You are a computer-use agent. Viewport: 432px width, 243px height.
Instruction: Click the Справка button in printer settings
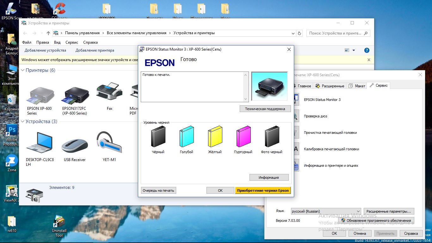[411, 234]
